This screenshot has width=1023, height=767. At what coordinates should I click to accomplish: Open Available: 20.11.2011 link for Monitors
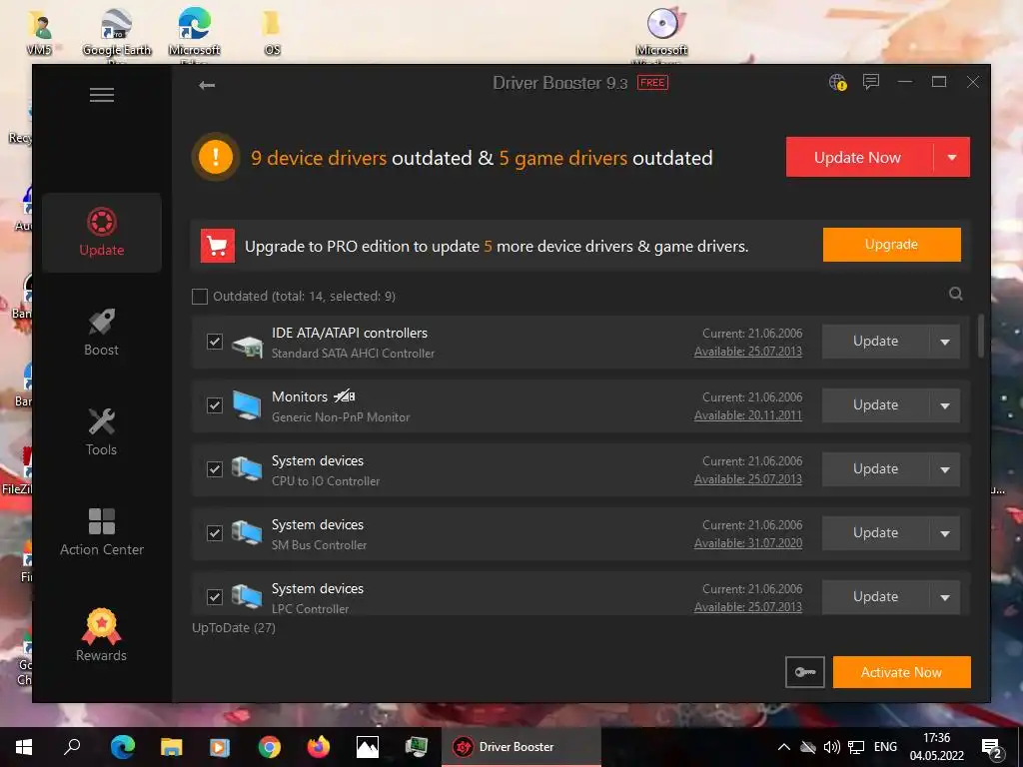pos(748,415)
